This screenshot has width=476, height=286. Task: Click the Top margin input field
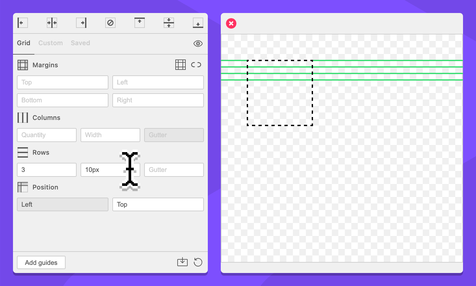63,83
